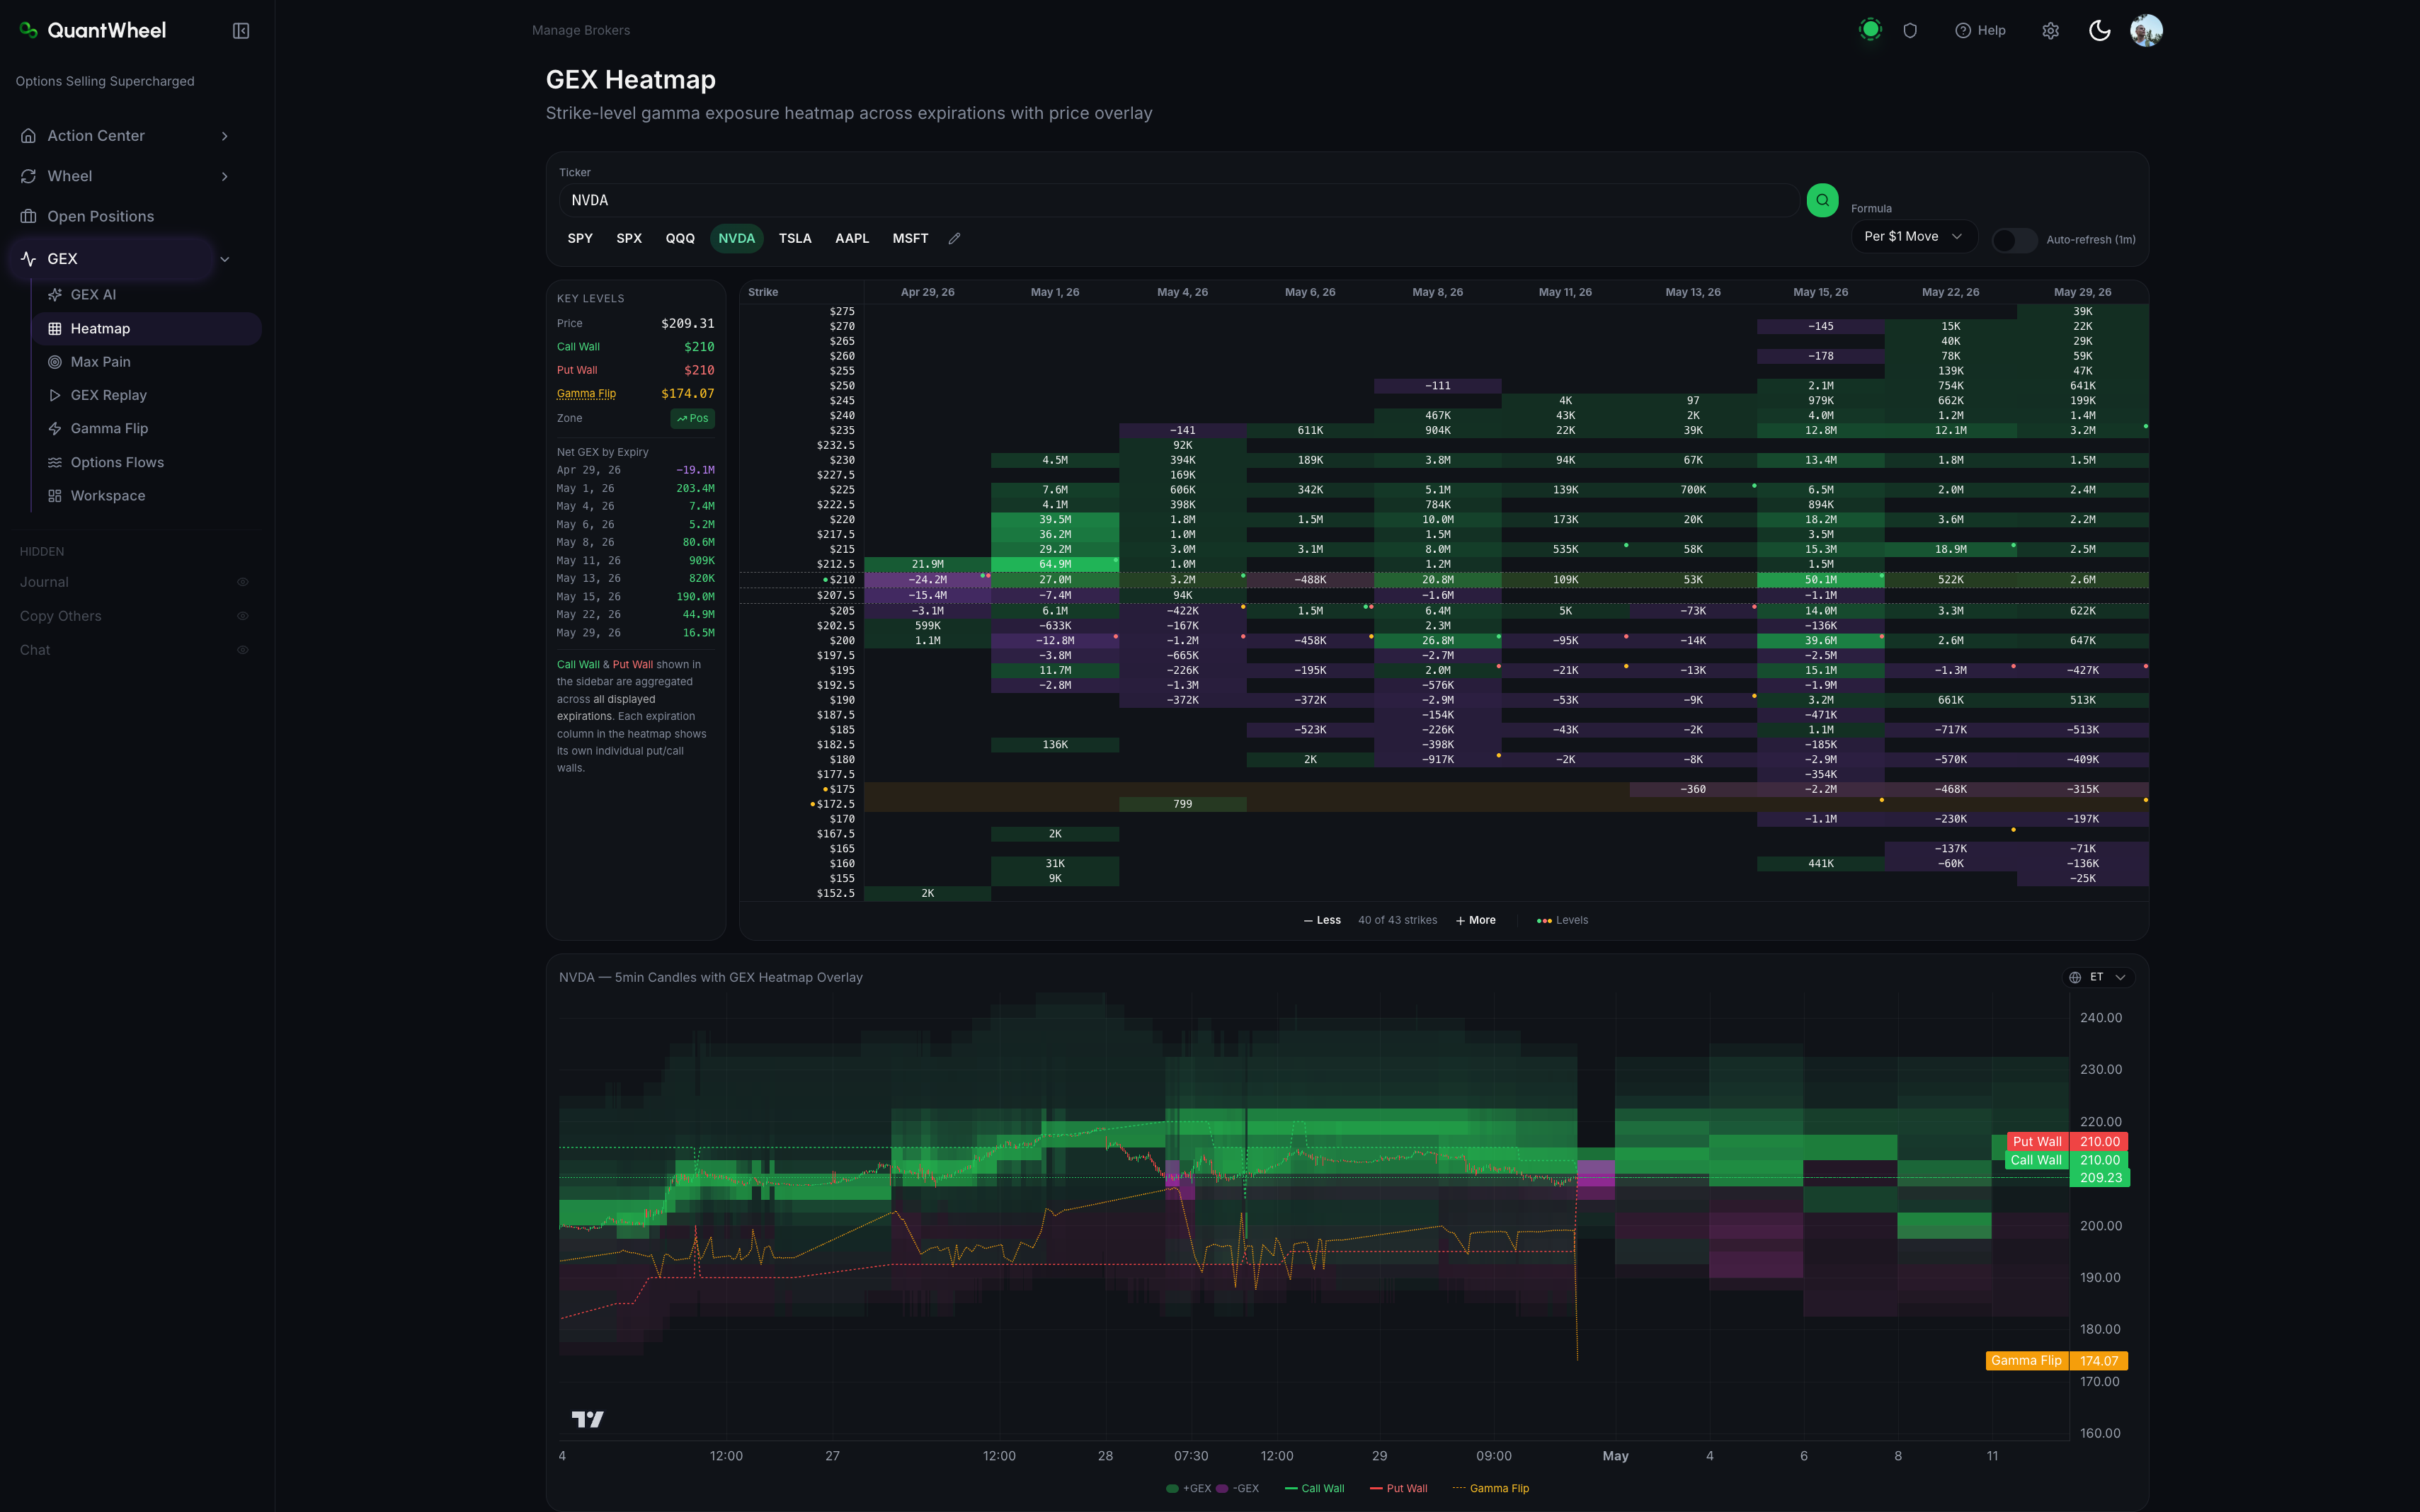2420x1512 pixels.
Task: Select Heatmap in the GEX submenu
Action: 147,328
